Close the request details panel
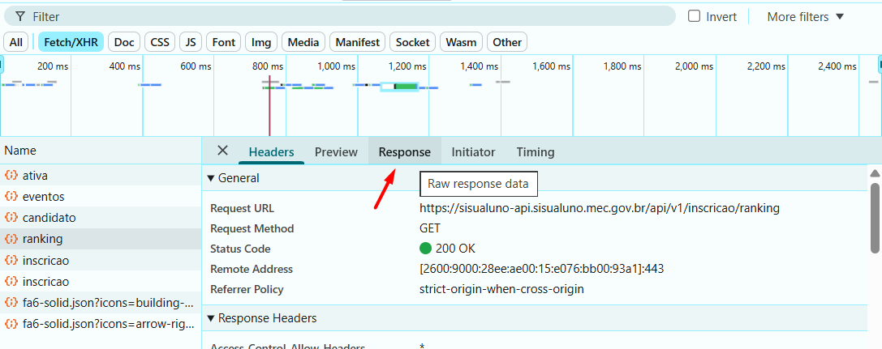 pyautogui.click(x=223, y=151)
